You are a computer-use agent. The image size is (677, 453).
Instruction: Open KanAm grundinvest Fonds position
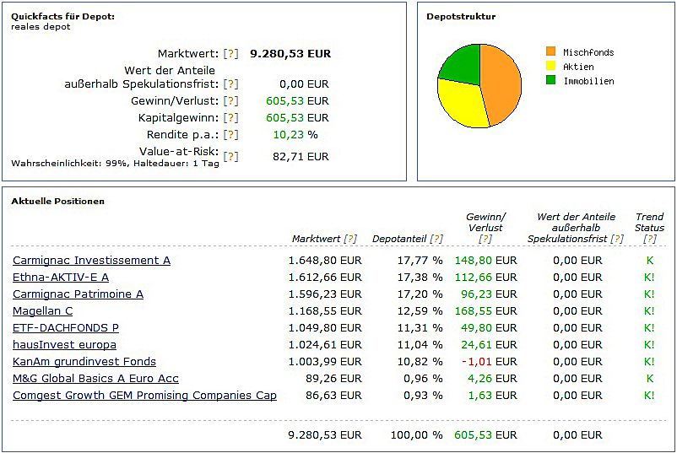[84, 362]
